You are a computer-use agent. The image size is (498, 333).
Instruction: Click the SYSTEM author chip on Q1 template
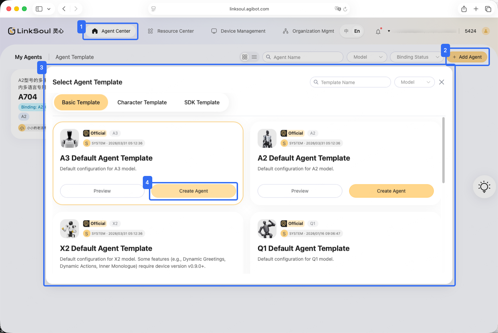312,234
